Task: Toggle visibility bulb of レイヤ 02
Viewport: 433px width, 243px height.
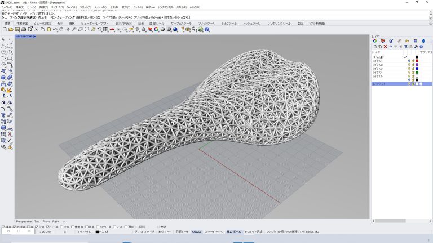Action: pos(409,65)
